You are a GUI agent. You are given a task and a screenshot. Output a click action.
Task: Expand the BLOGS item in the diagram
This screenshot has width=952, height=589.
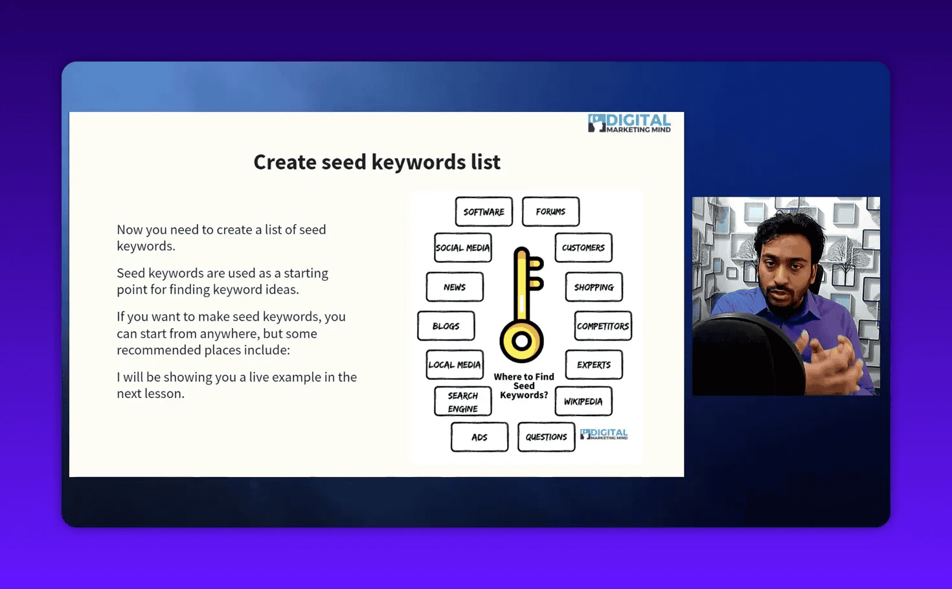[446, 326]
